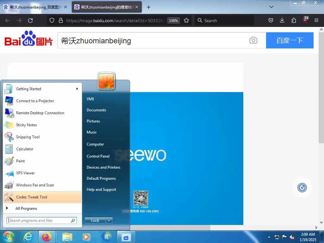Launch Codec Tweak Tool

tap(42, 197)
